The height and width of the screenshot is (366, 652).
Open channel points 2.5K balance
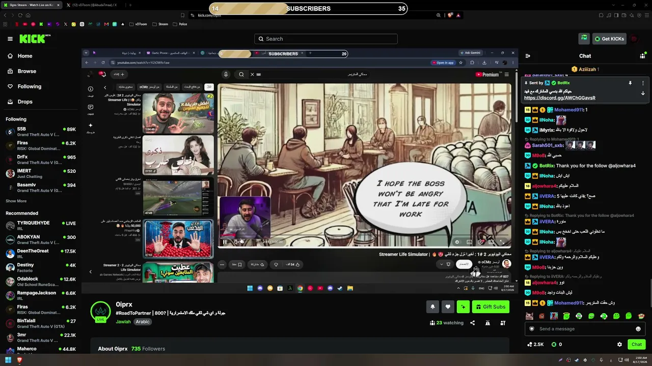535,344
